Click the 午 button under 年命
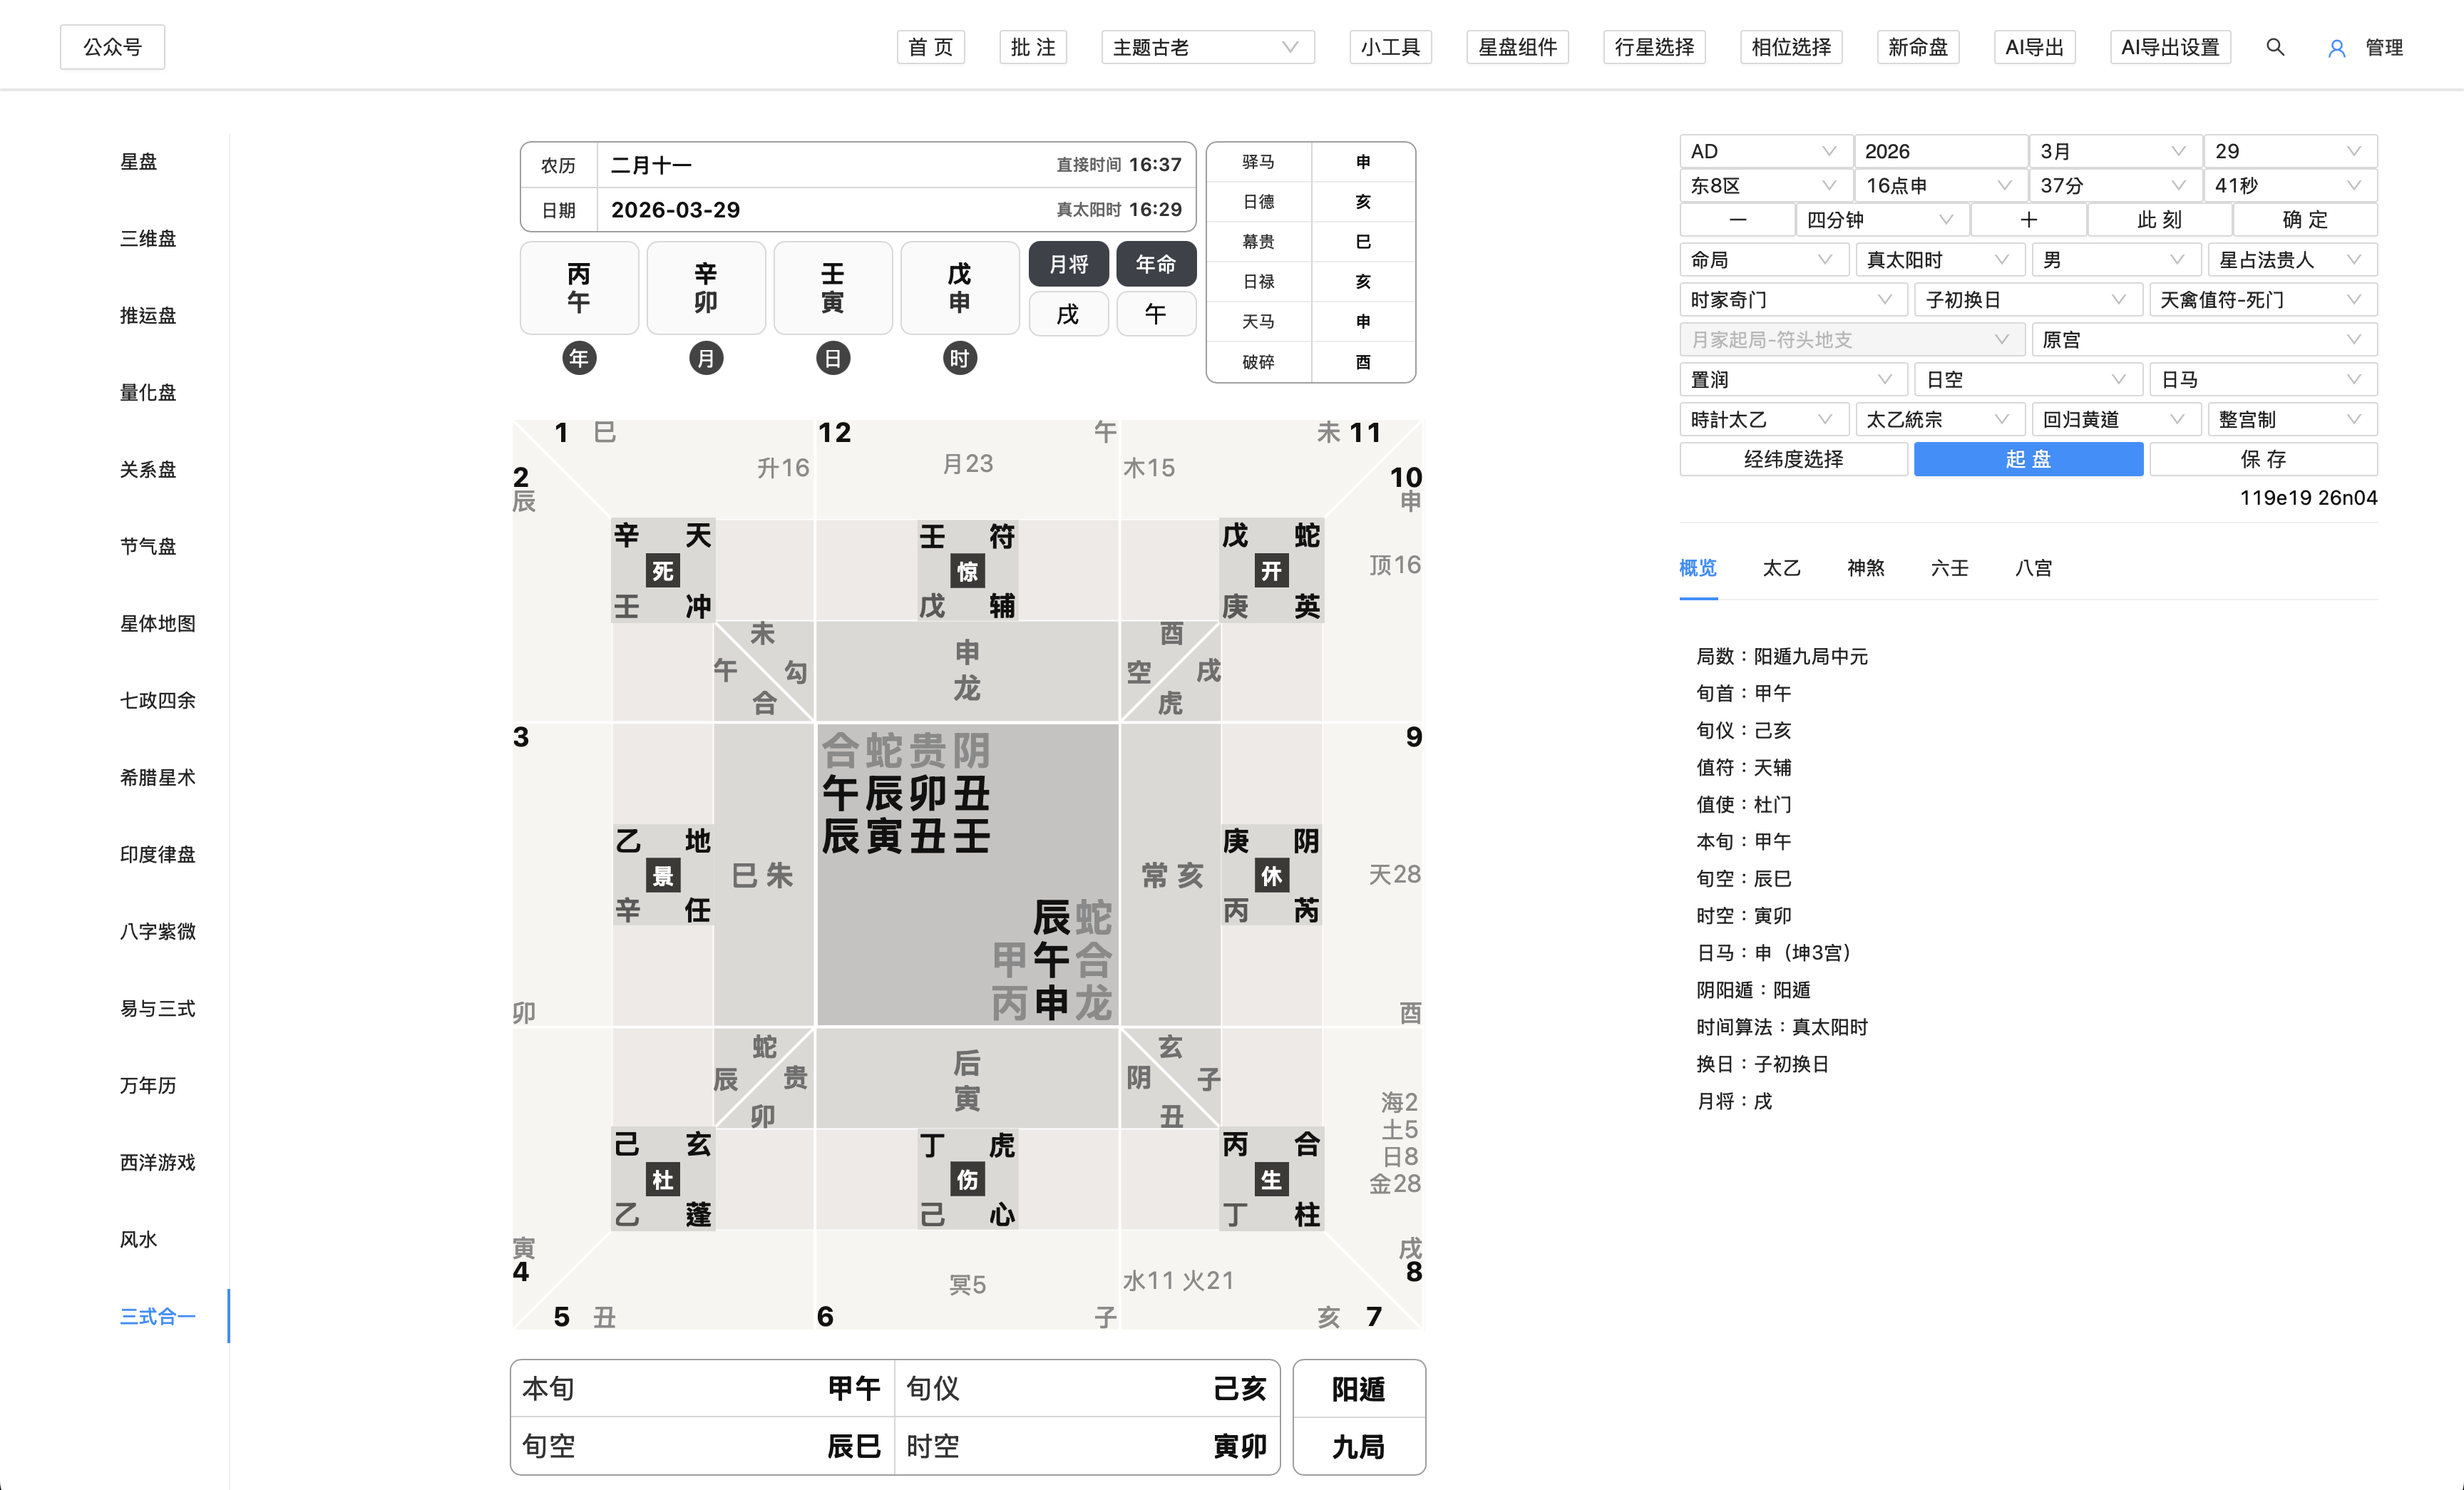The image size is (2464, 1490). [1156, 314]
